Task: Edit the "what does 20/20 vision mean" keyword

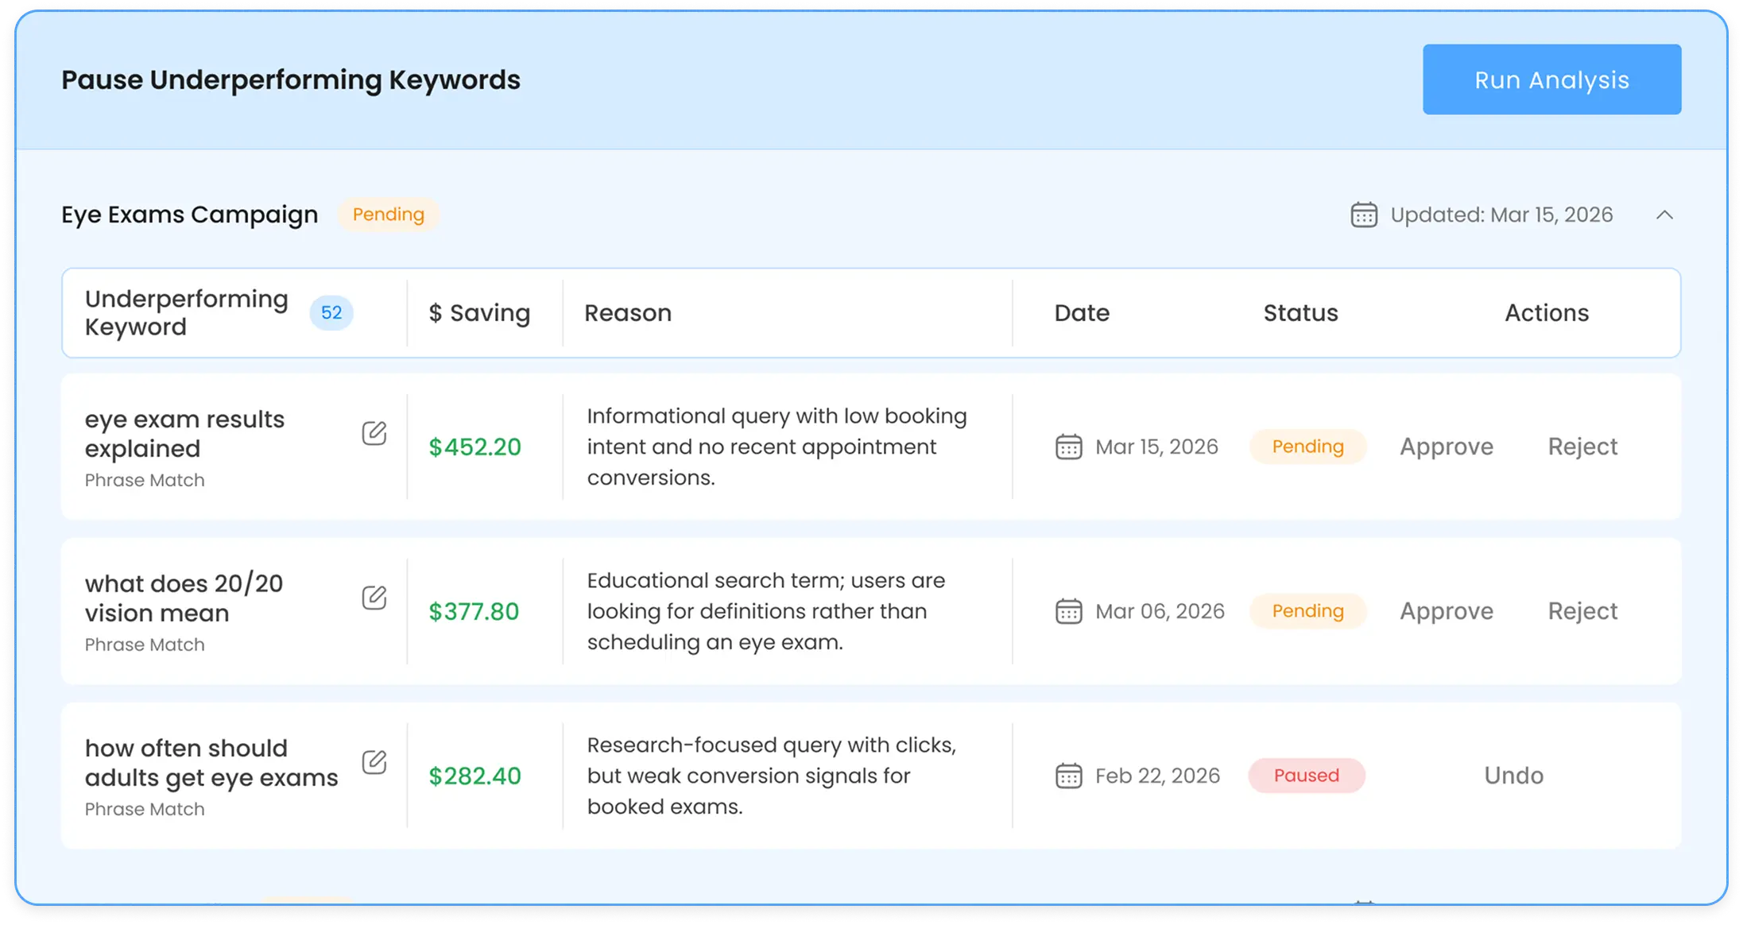Action: click(x=374, y=598)
